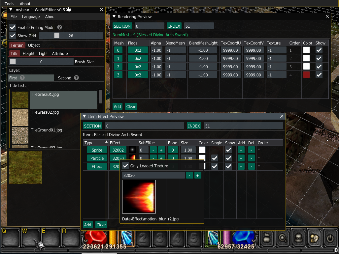Screen dimensions: 339x254
Task: Disable Enable Editing Mode checkbox
Action: point(13,27)
